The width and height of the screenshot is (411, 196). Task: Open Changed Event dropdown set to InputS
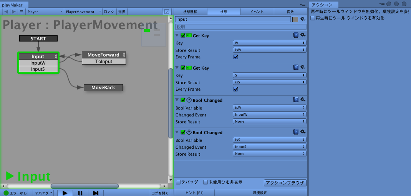click(270, 147)
